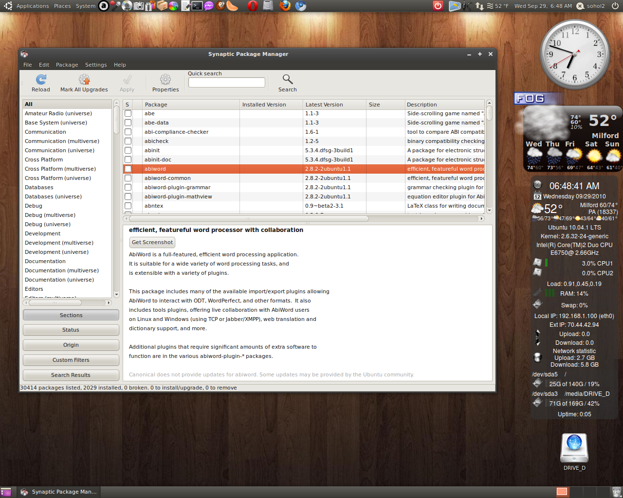Toggle the checkbox for abiword-plugin-grammar
The width and height of the screenshot is (623, 498).
128,187
